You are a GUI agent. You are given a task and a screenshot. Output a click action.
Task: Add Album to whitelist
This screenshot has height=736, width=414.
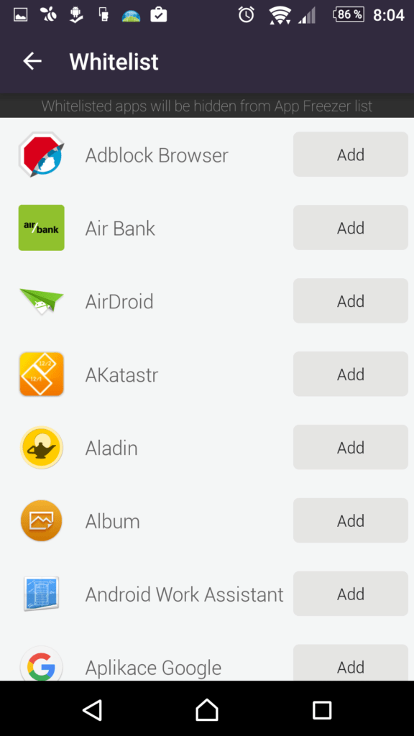point(351,520)
